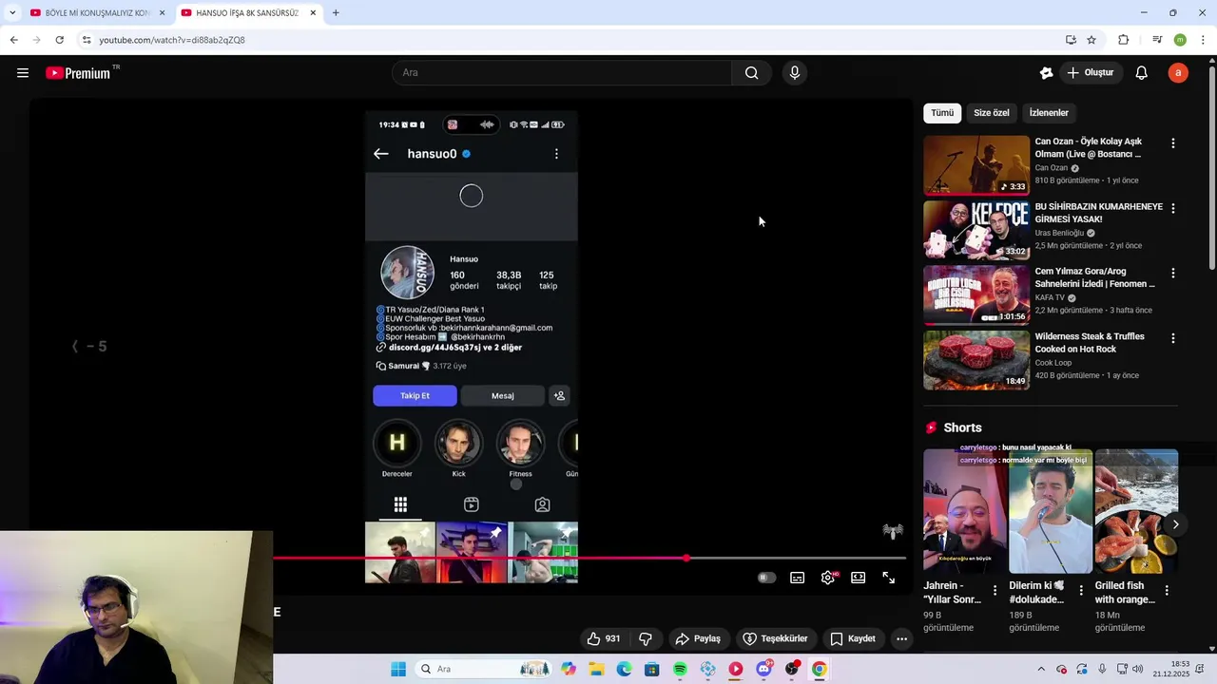Open the YouTube guide hamburger menu
This screenshot has height=684, width=1217.
[x=23, y=73]
